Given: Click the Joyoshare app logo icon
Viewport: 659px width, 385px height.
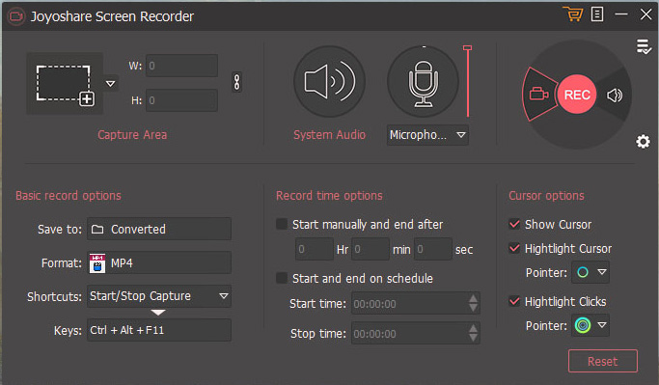Looking at the screenshot, I should [16, 16].
